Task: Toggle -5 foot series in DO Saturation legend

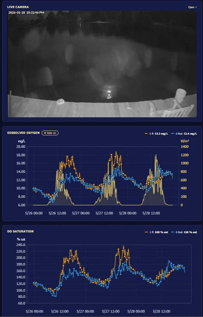Action: (x=184, y=232)
